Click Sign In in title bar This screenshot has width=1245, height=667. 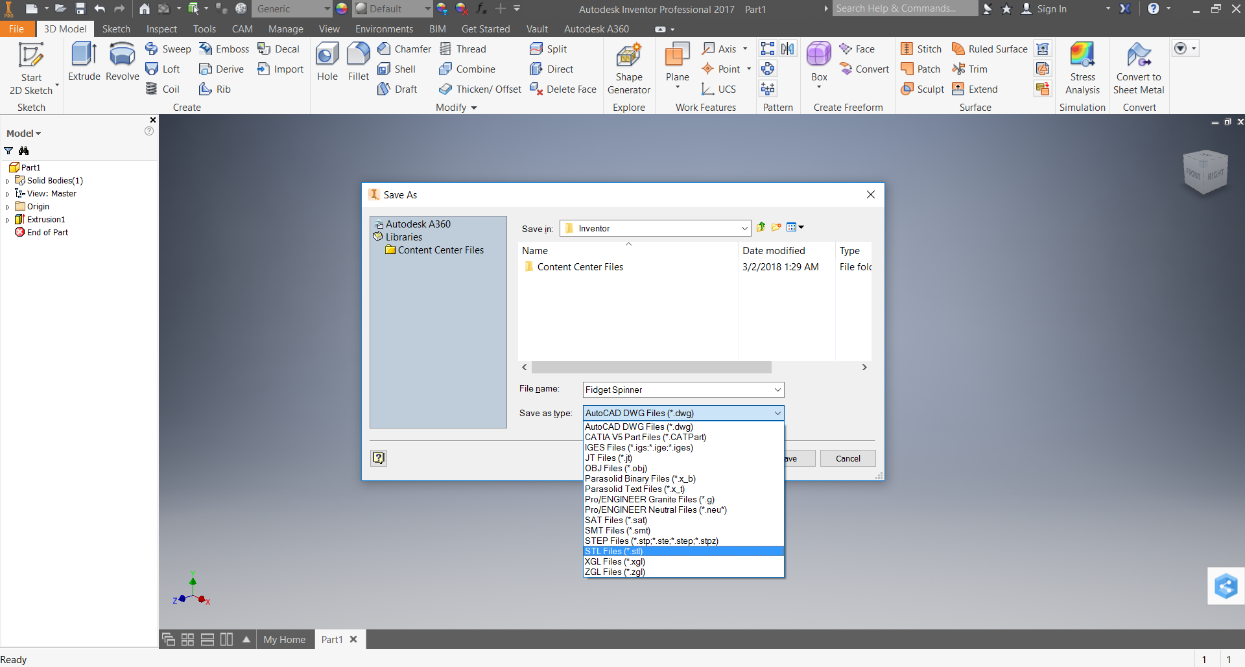coord(1044,9)
